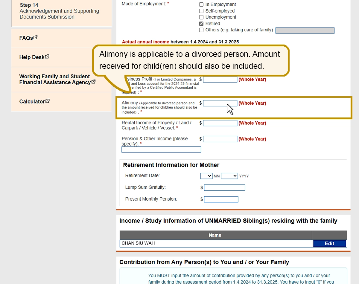Click the Pension & Other Income amount field
Image resolution: width=359 pixels, height=284 pixels.
[220, 139]
